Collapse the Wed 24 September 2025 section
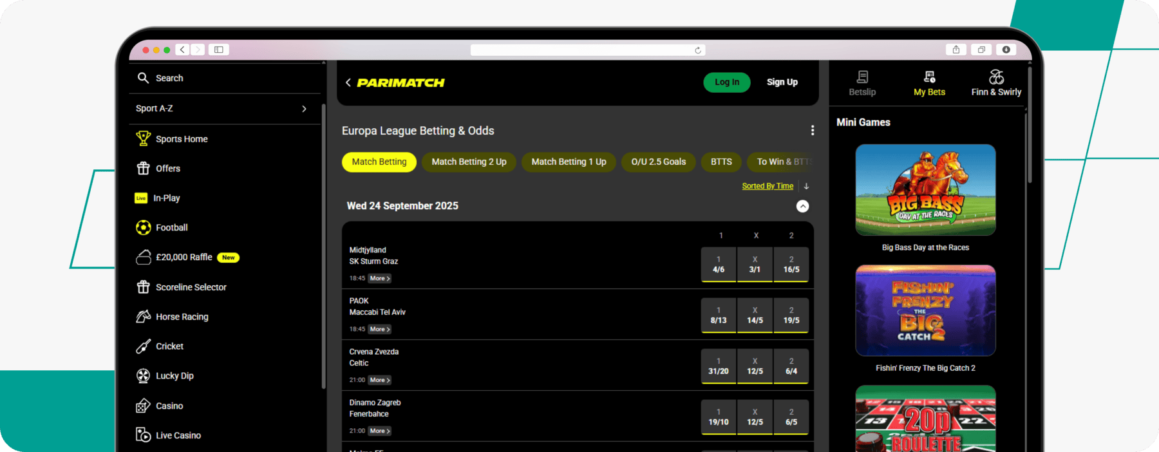Image resolution: width=1159 pixels, height=452 pixels. pyautogui.click(x=802, y=206)
